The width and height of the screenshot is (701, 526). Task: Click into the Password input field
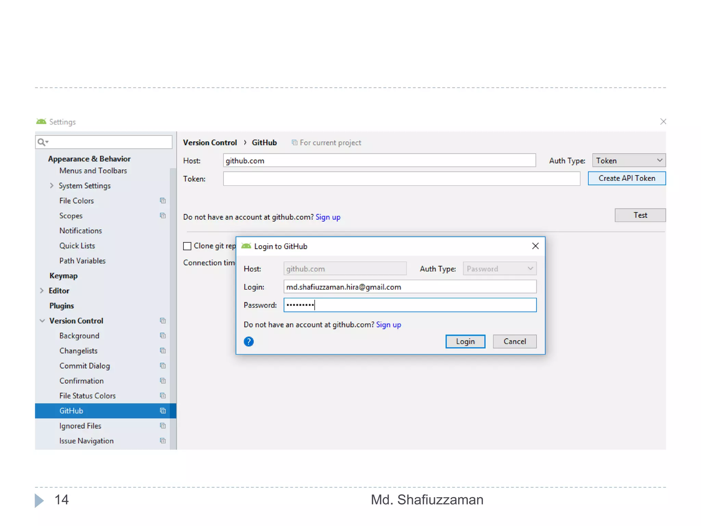(x=410, y=305)
